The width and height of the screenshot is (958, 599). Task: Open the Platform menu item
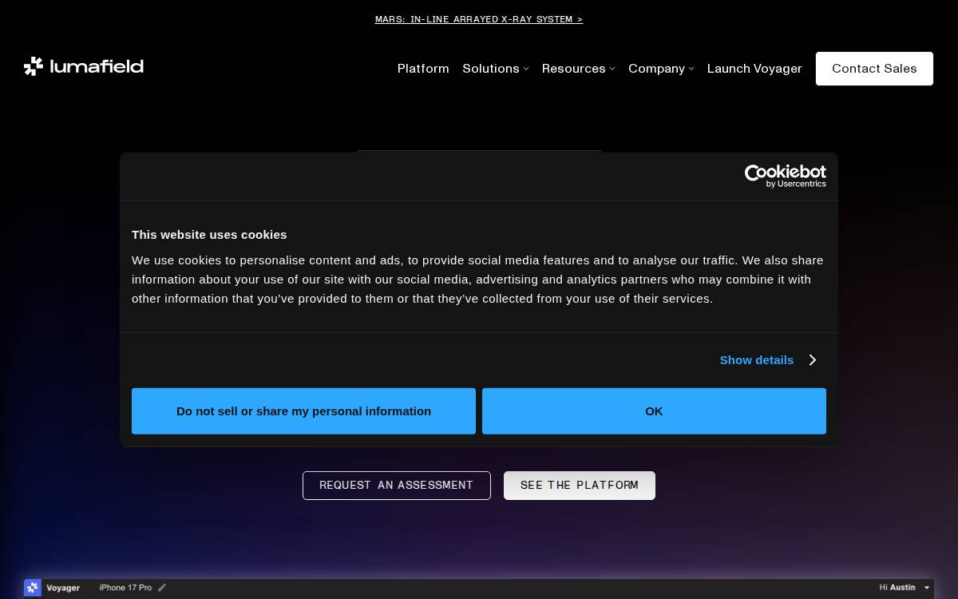pos(423,69)
